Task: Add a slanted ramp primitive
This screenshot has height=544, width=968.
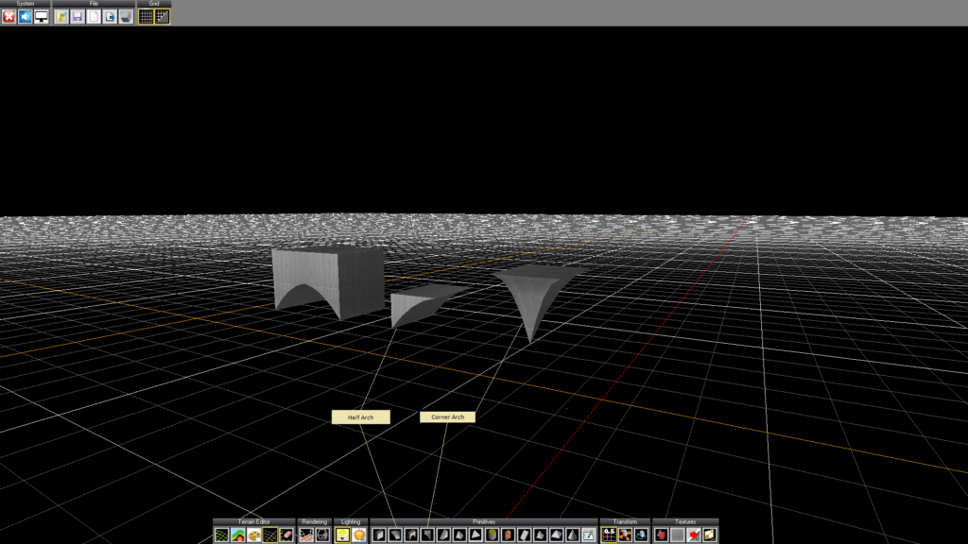Action: [x=443, y=535]
